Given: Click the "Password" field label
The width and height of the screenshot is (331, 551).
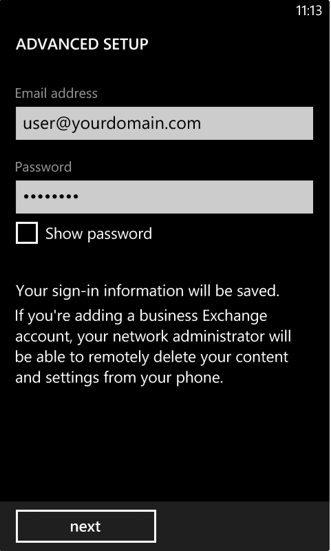Looking at the screenshot, I should click(x=43, y=167).
